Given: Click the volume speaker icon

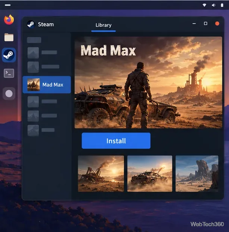Looking at the screenshot, I should [213, 5].
